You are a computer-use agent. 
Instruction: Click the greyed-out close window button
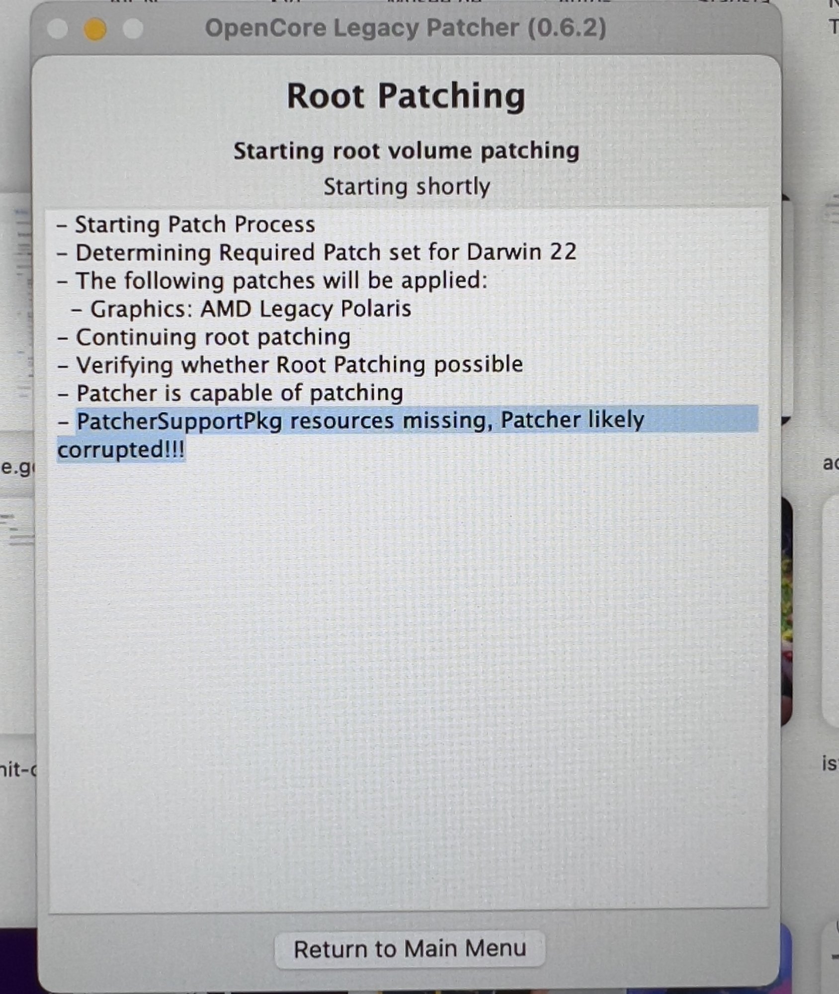click(57, 29)
